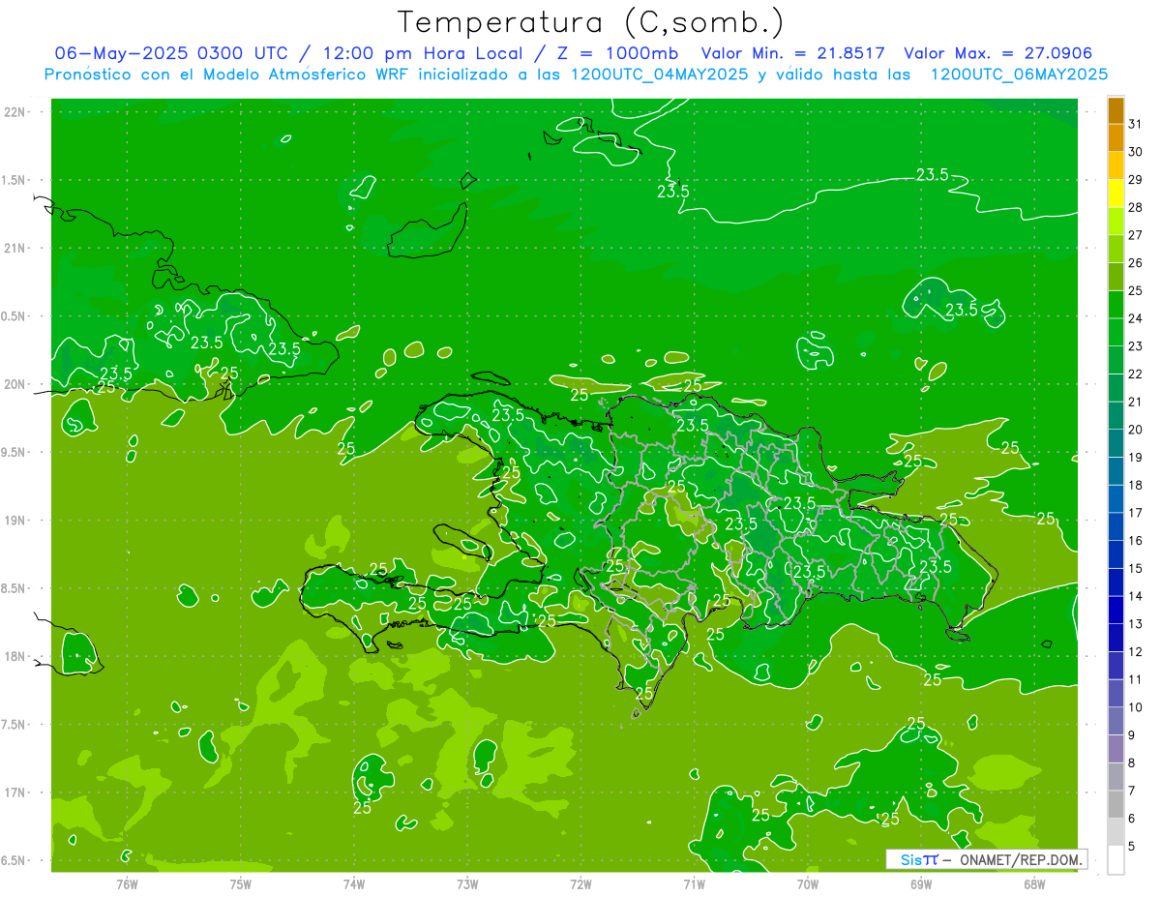Click the 17N latitude axis label
This screenshot has width=1161, height=897.
[15, 792]
